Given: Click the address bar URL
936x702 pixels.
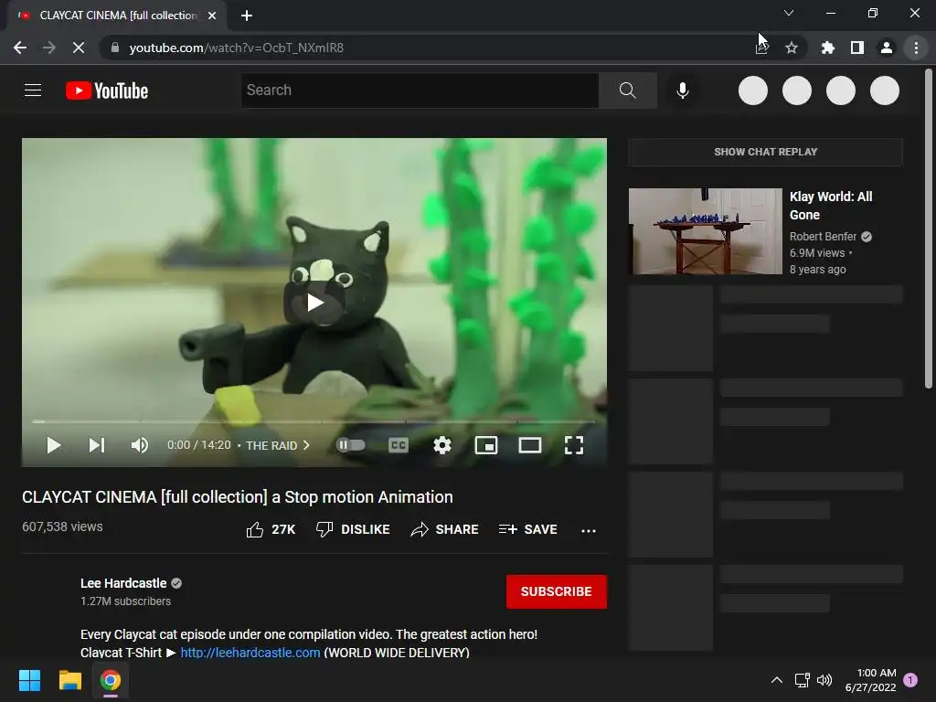Looking at the screenshot, I should [237, 48].
